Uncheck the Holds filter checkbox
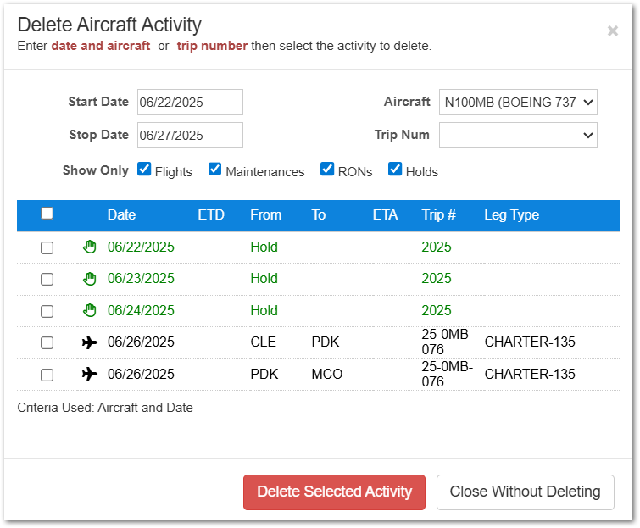 click(x=395, y=169)
